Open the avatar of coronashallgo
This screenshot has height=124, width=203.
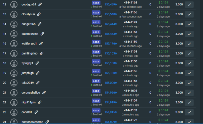click(x=14, y=93)
